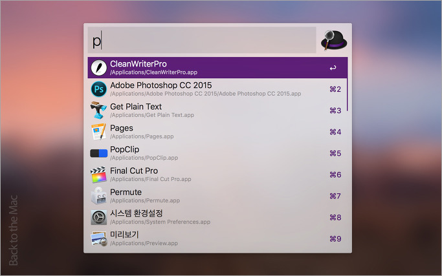
Task: Click the path /Applications/CleanWriterPro.app
Action: pos(153,72)
